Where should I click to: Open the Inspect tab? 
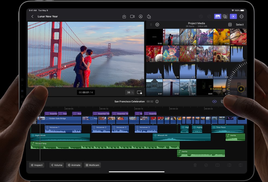[x=37, y=165]
